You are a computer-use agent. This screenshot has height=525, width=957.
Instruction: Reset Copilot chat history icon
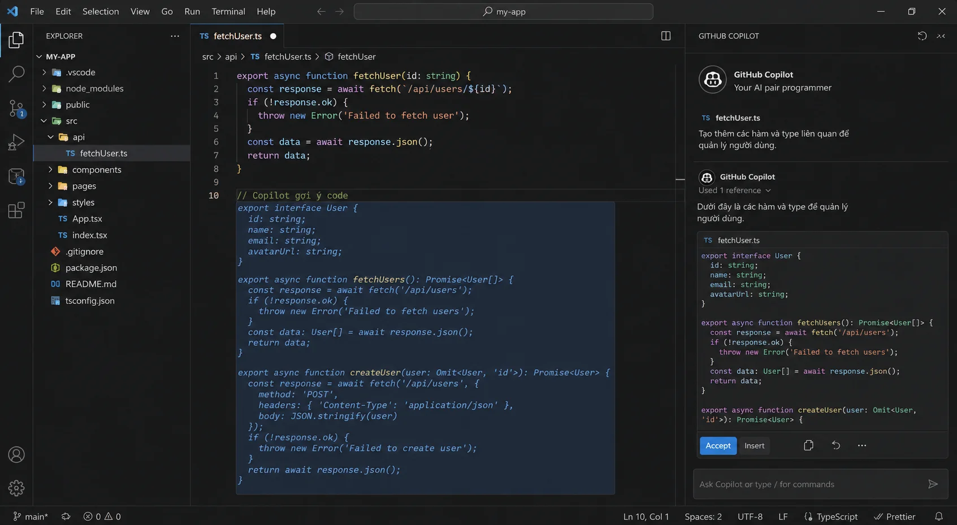pyautogui.click(x=922, y=36)
